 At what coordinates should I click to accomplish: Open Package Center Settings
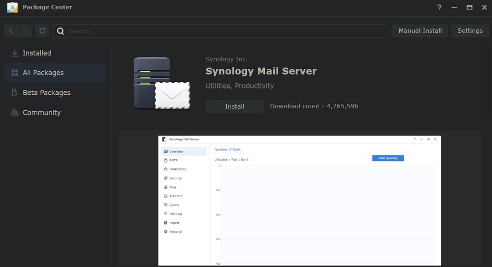point(469,31)
